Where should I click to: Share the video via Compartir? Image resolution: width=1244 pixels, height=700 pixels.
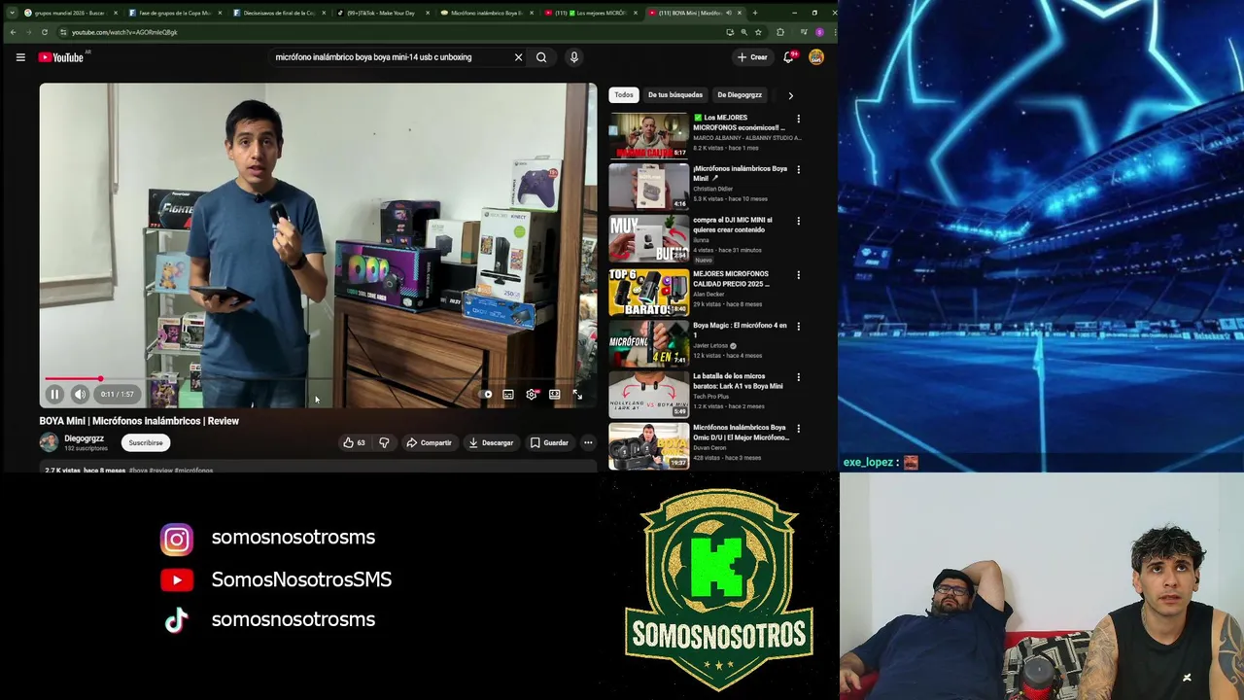429,443
